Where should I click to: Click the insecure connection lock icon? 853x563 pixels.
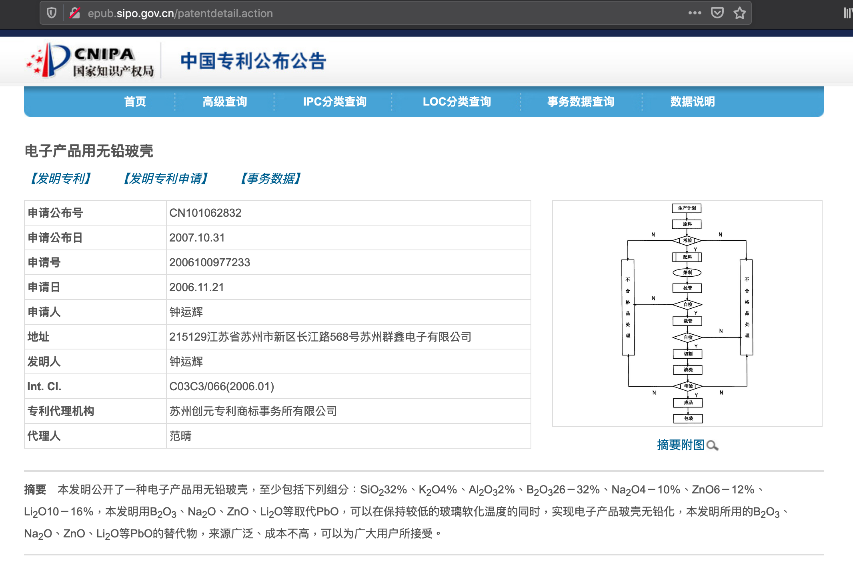[x=75, y=13]
